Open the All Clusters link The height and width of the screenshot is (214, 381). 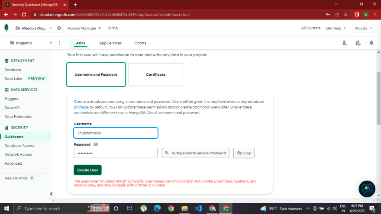[x=310, y=28]
